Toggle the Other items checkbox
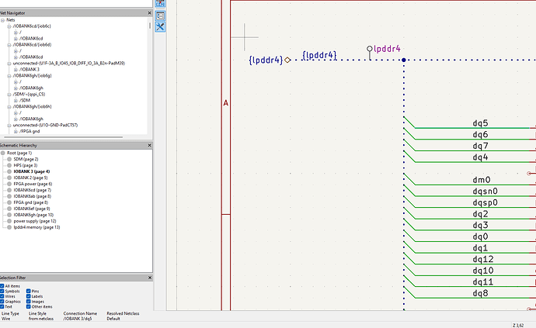Image resolution: width=536 pixels, height=328 pixels. point(29,306)
